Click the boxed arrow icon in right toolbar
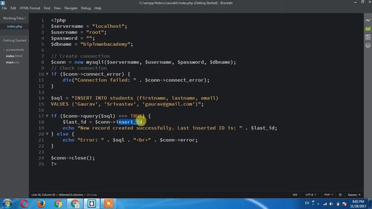This screenshot has height=209, width=372. (368, 37)
